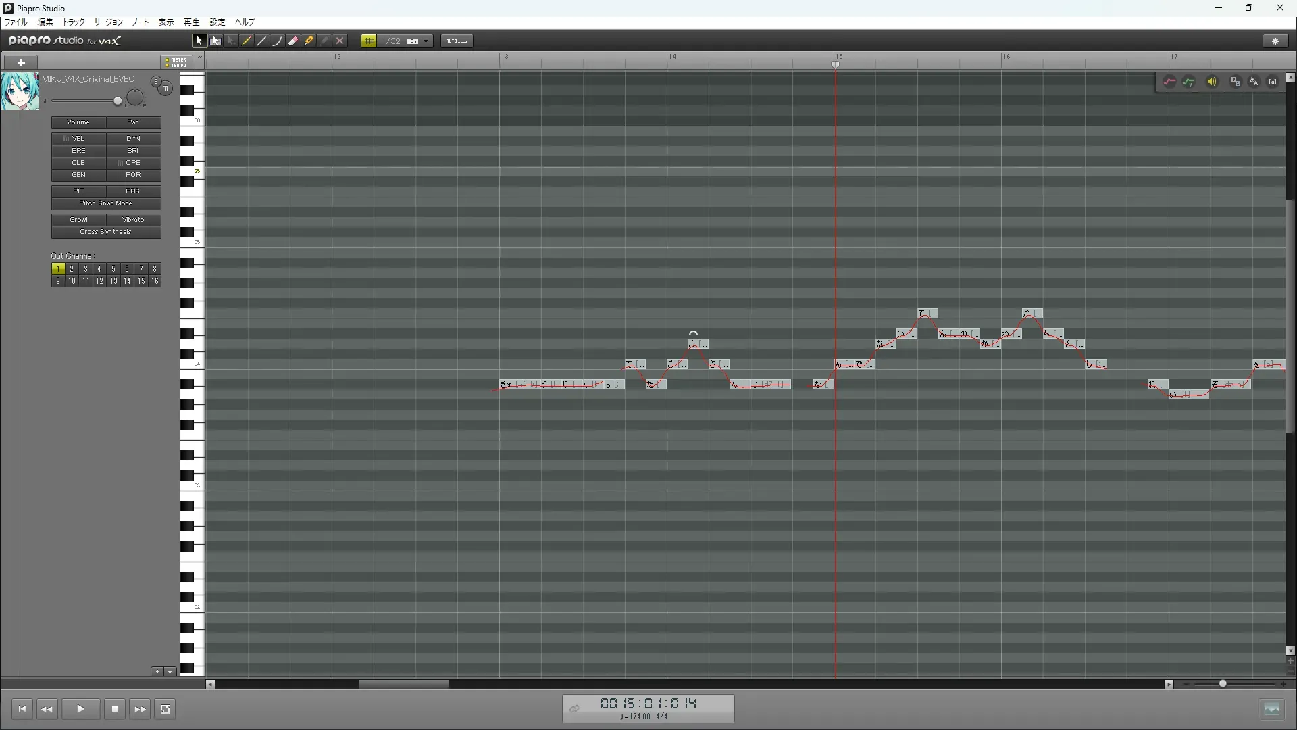
Task: Toggle the yellow grid snap button
Action: pos(369,41)
